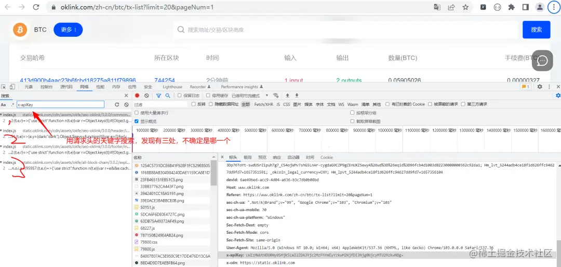Click the orange Bitcoin logo

coord(20,30)
